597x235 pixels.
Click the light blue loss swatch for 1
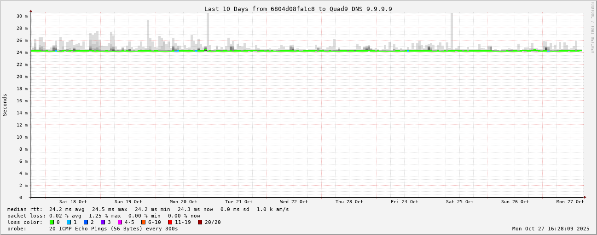pos(69,222)
